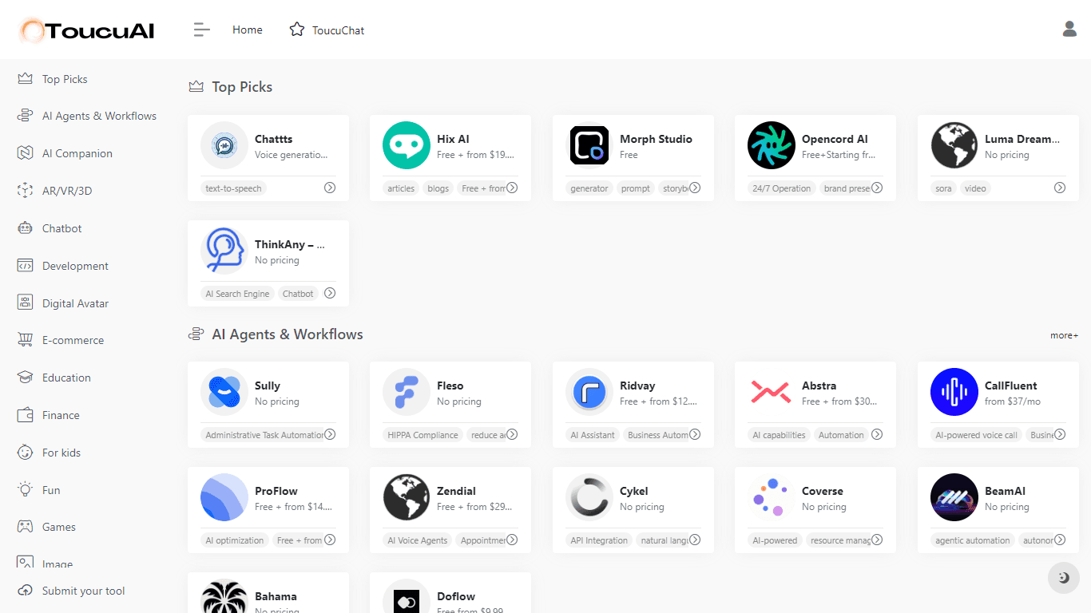
Task: Click the Chatbot sidebar robot icon
Action: point(26,228)
